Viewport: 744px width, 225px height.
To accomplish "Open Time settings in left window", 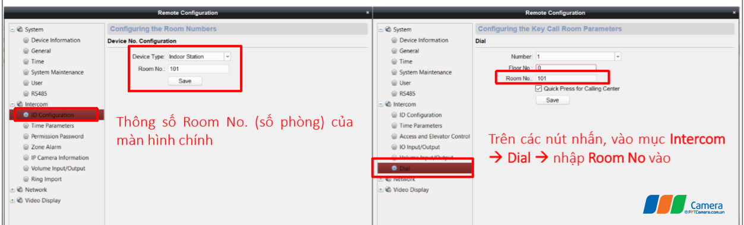I will [x=37, y=62].
